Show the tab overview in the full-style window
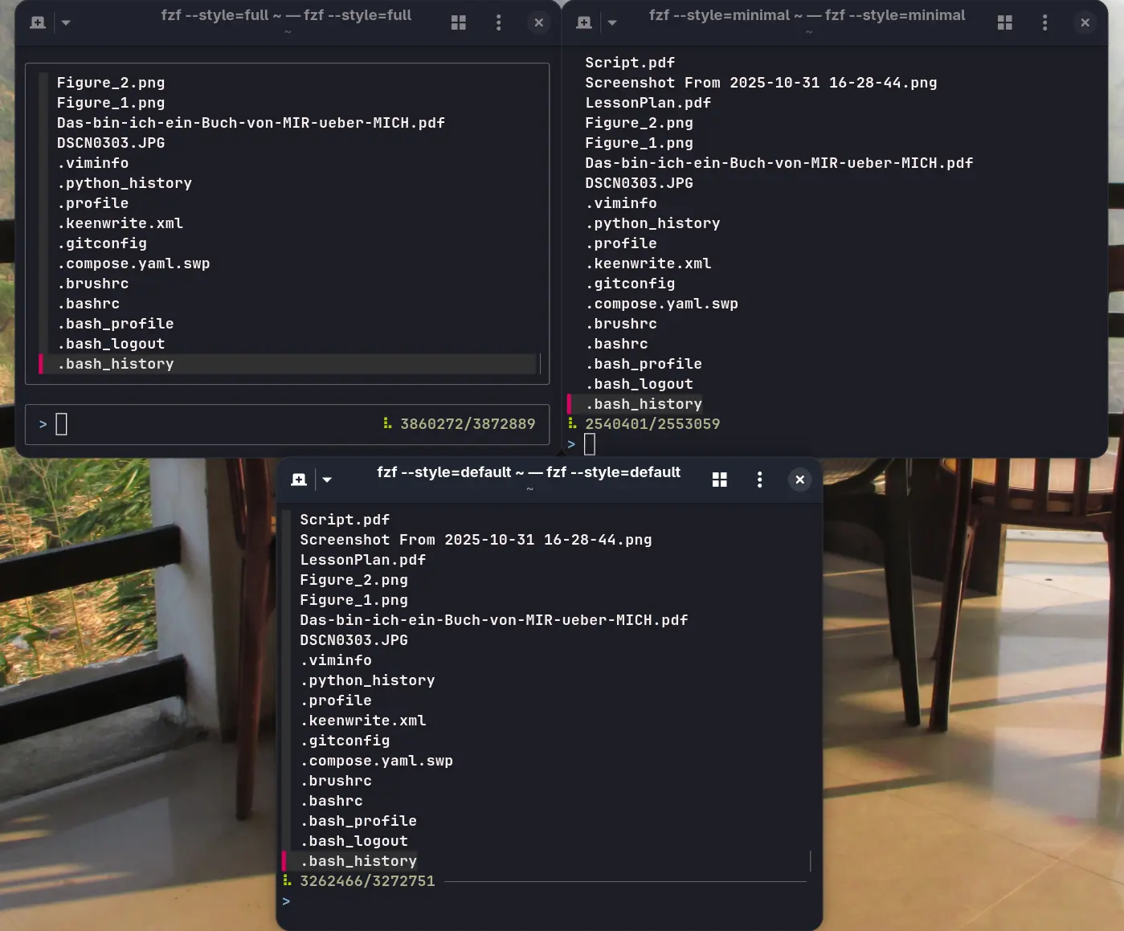 pos(458,22)
